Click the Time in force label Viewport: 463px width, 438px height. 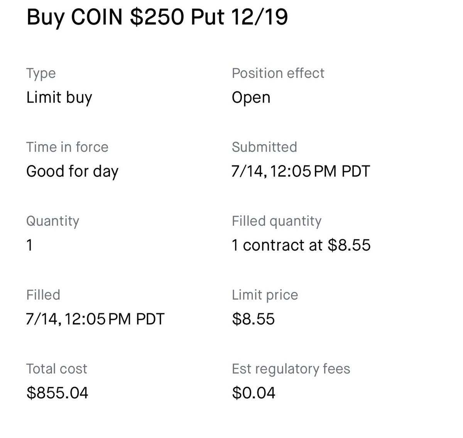point(67,147)
